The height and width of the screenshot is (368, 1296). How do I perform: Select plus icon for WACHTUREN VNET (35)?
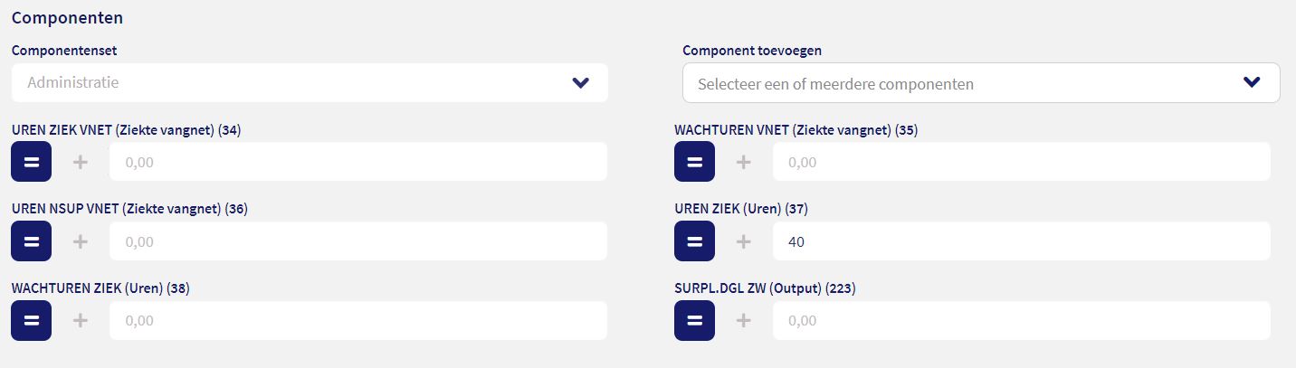[x=744, y=162]
